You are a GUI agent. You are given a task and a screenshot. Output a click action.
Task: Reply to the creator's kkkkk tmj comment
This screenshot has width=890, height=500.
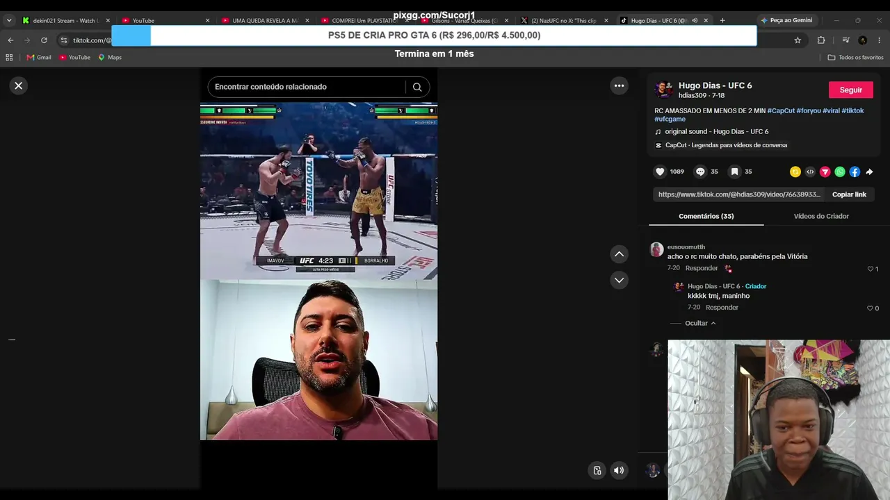click(x=722, y=308)
